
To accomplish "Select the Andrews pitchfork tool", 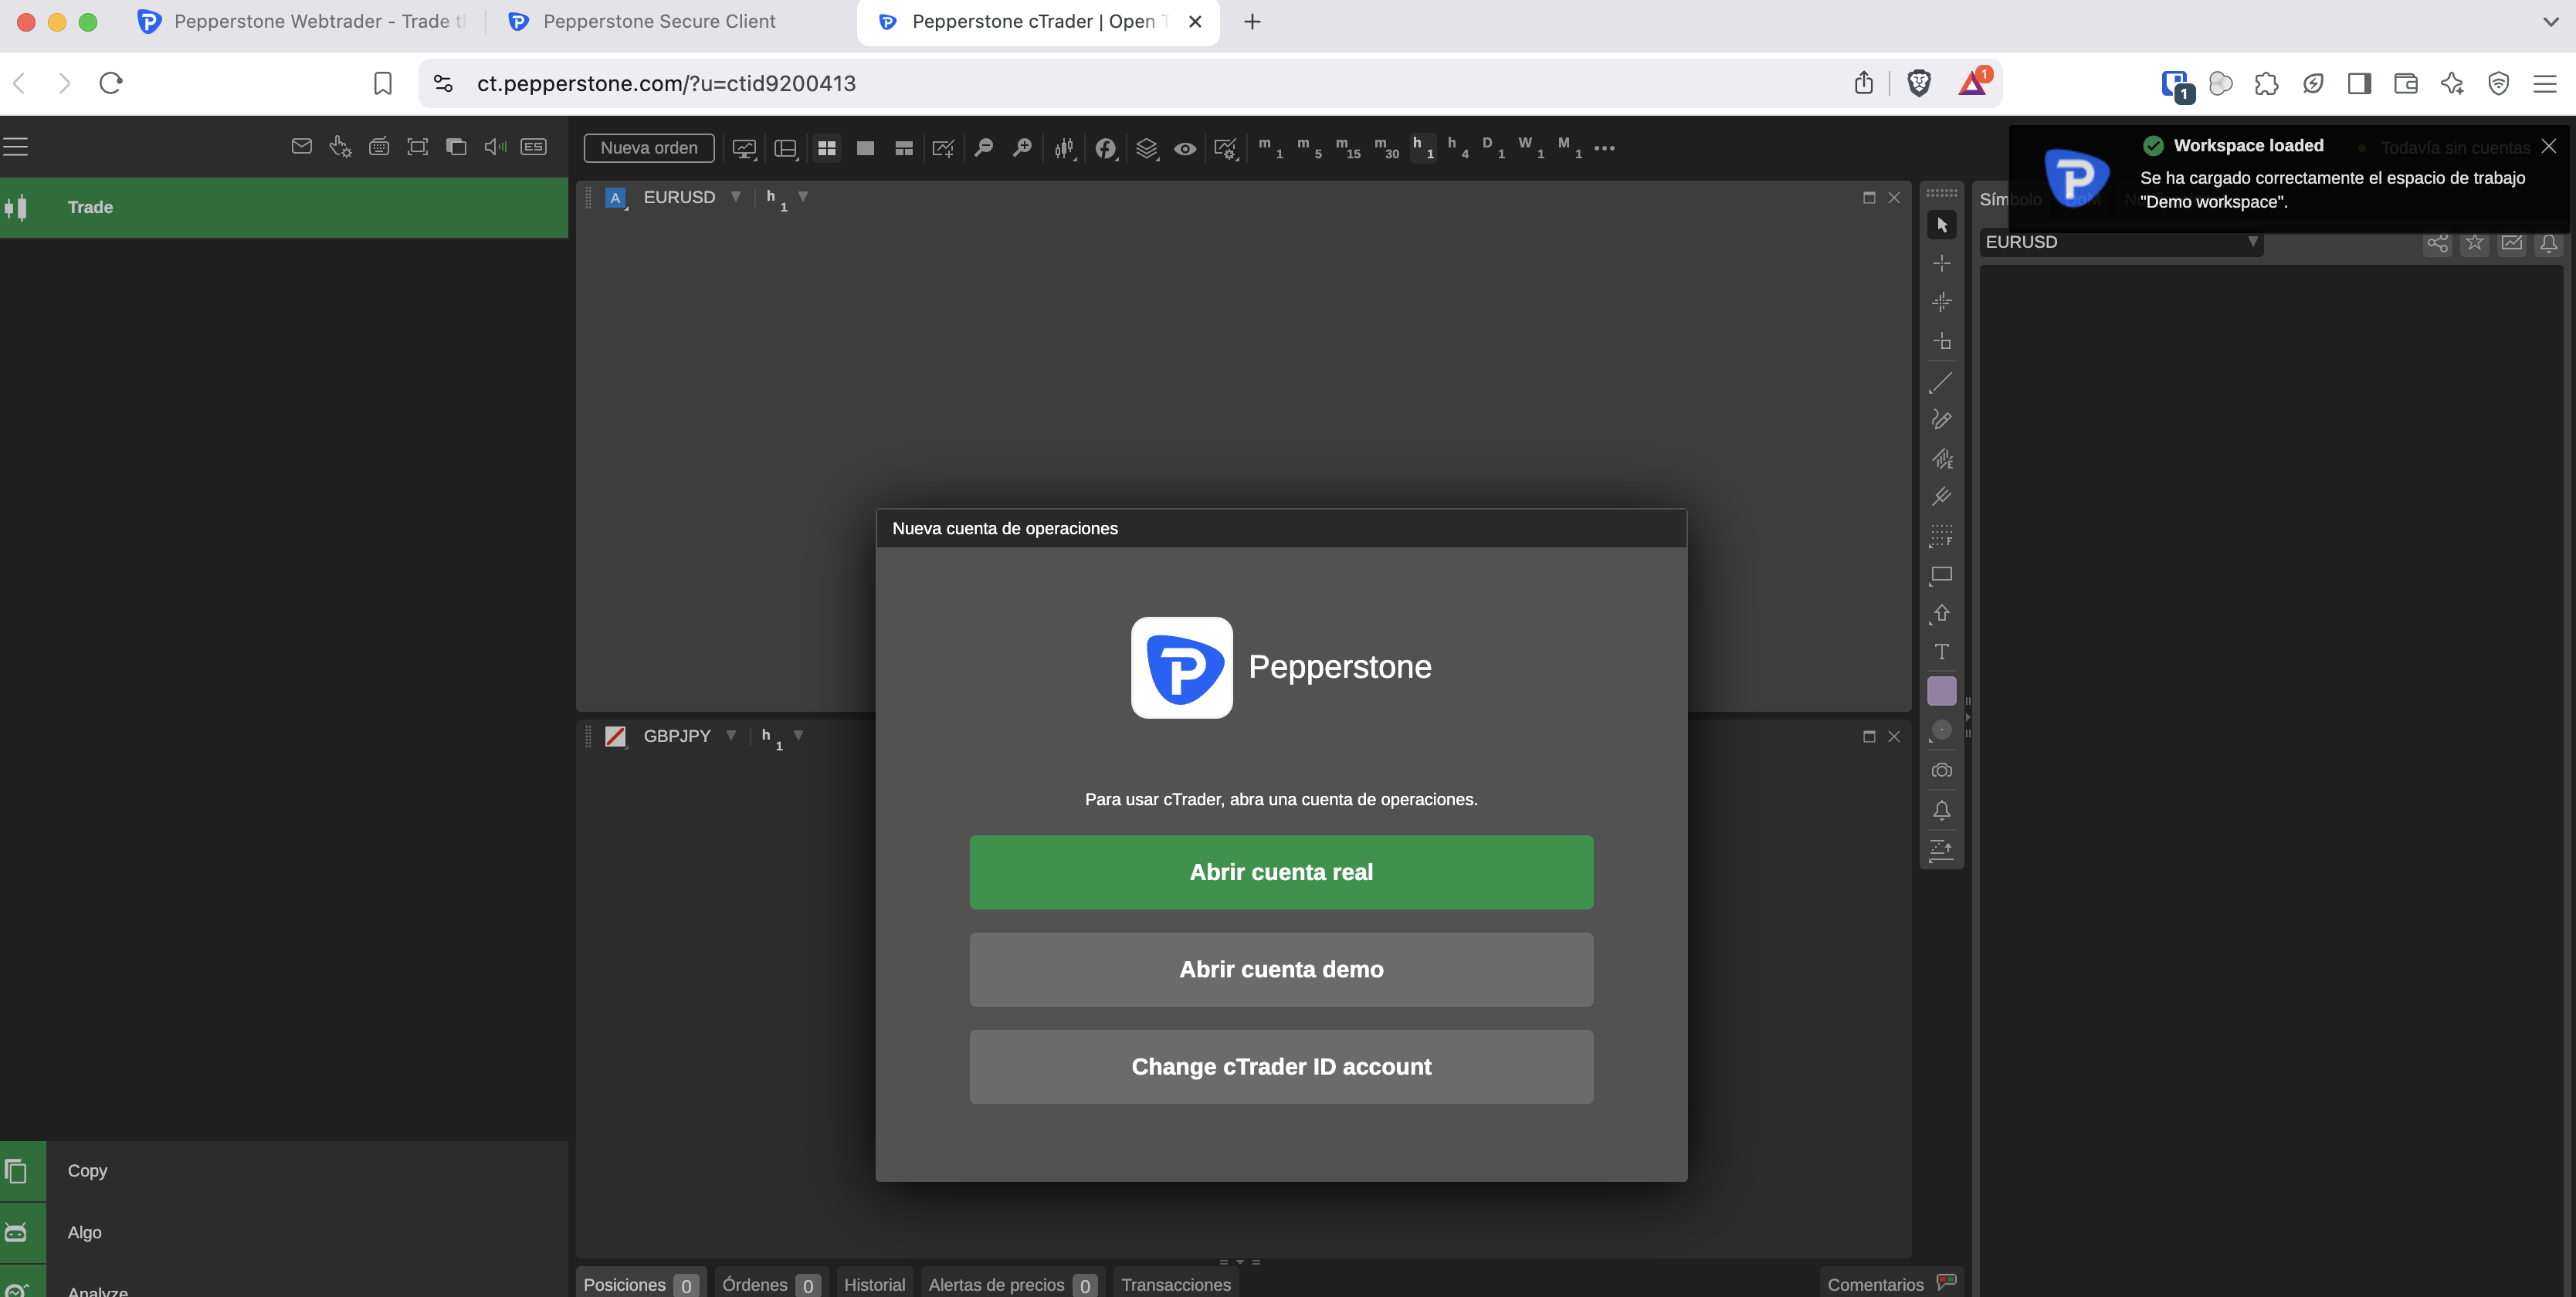I will (x=1941, y=497).
